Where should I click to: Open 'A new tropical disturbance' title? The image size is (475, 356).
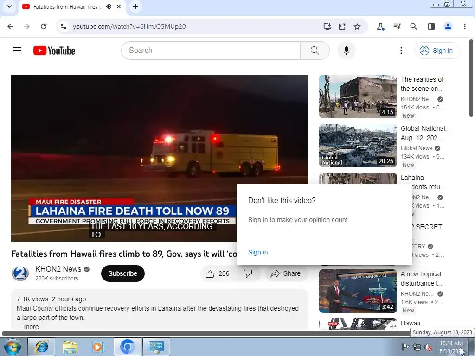tap(422, 279)
